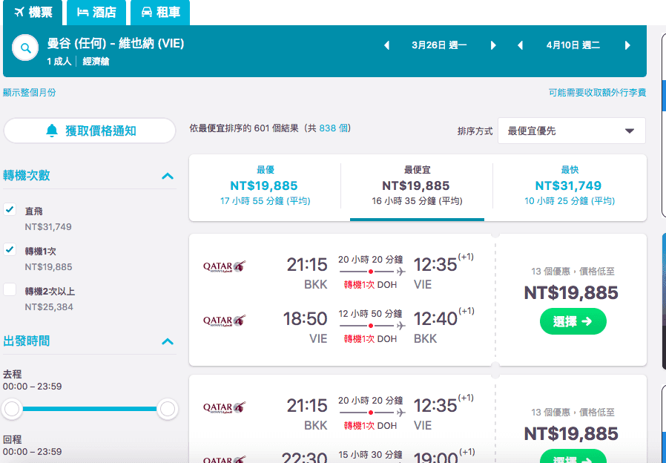Image resolution: width=666 pixels, height=463 pixels.
Task: Open the 最便宜優先 sort dropdown
Action: click(x=572, y=131)
